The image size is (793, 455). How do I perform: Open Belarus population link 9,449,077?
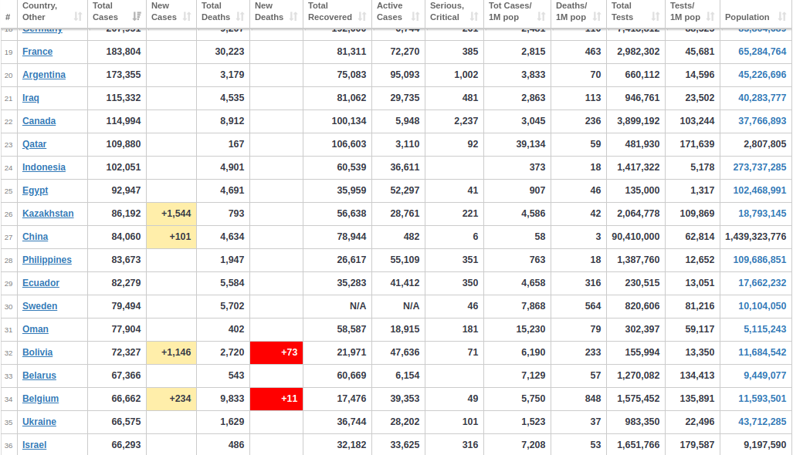764,376
